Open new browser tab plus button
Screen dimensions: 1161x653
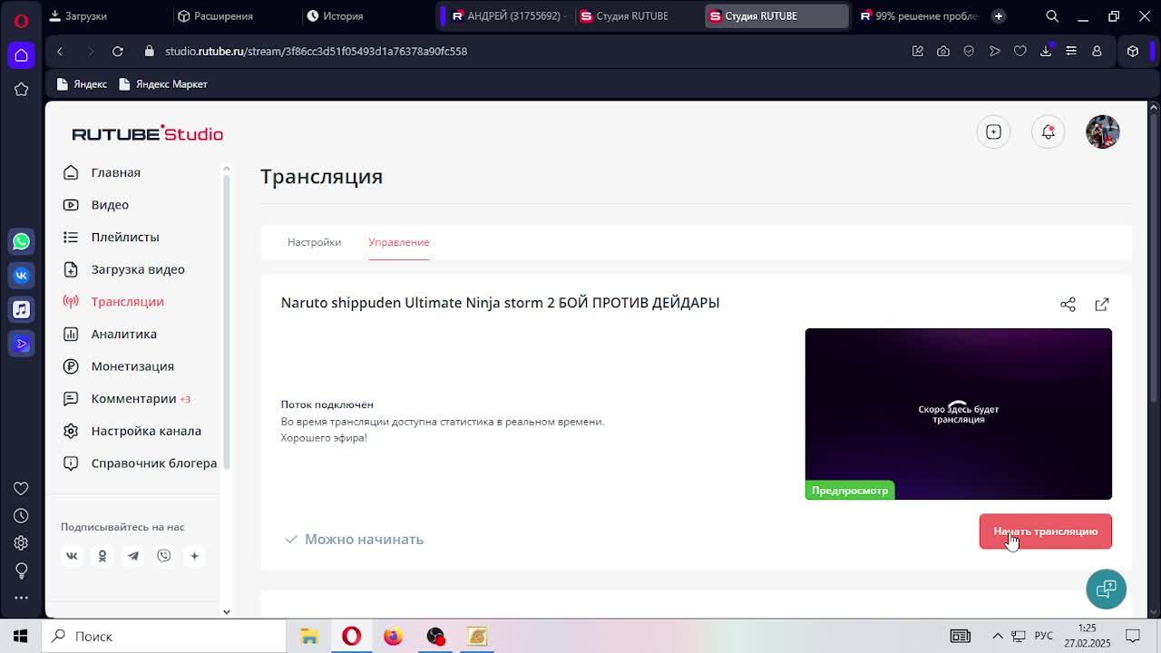[999, 16]
